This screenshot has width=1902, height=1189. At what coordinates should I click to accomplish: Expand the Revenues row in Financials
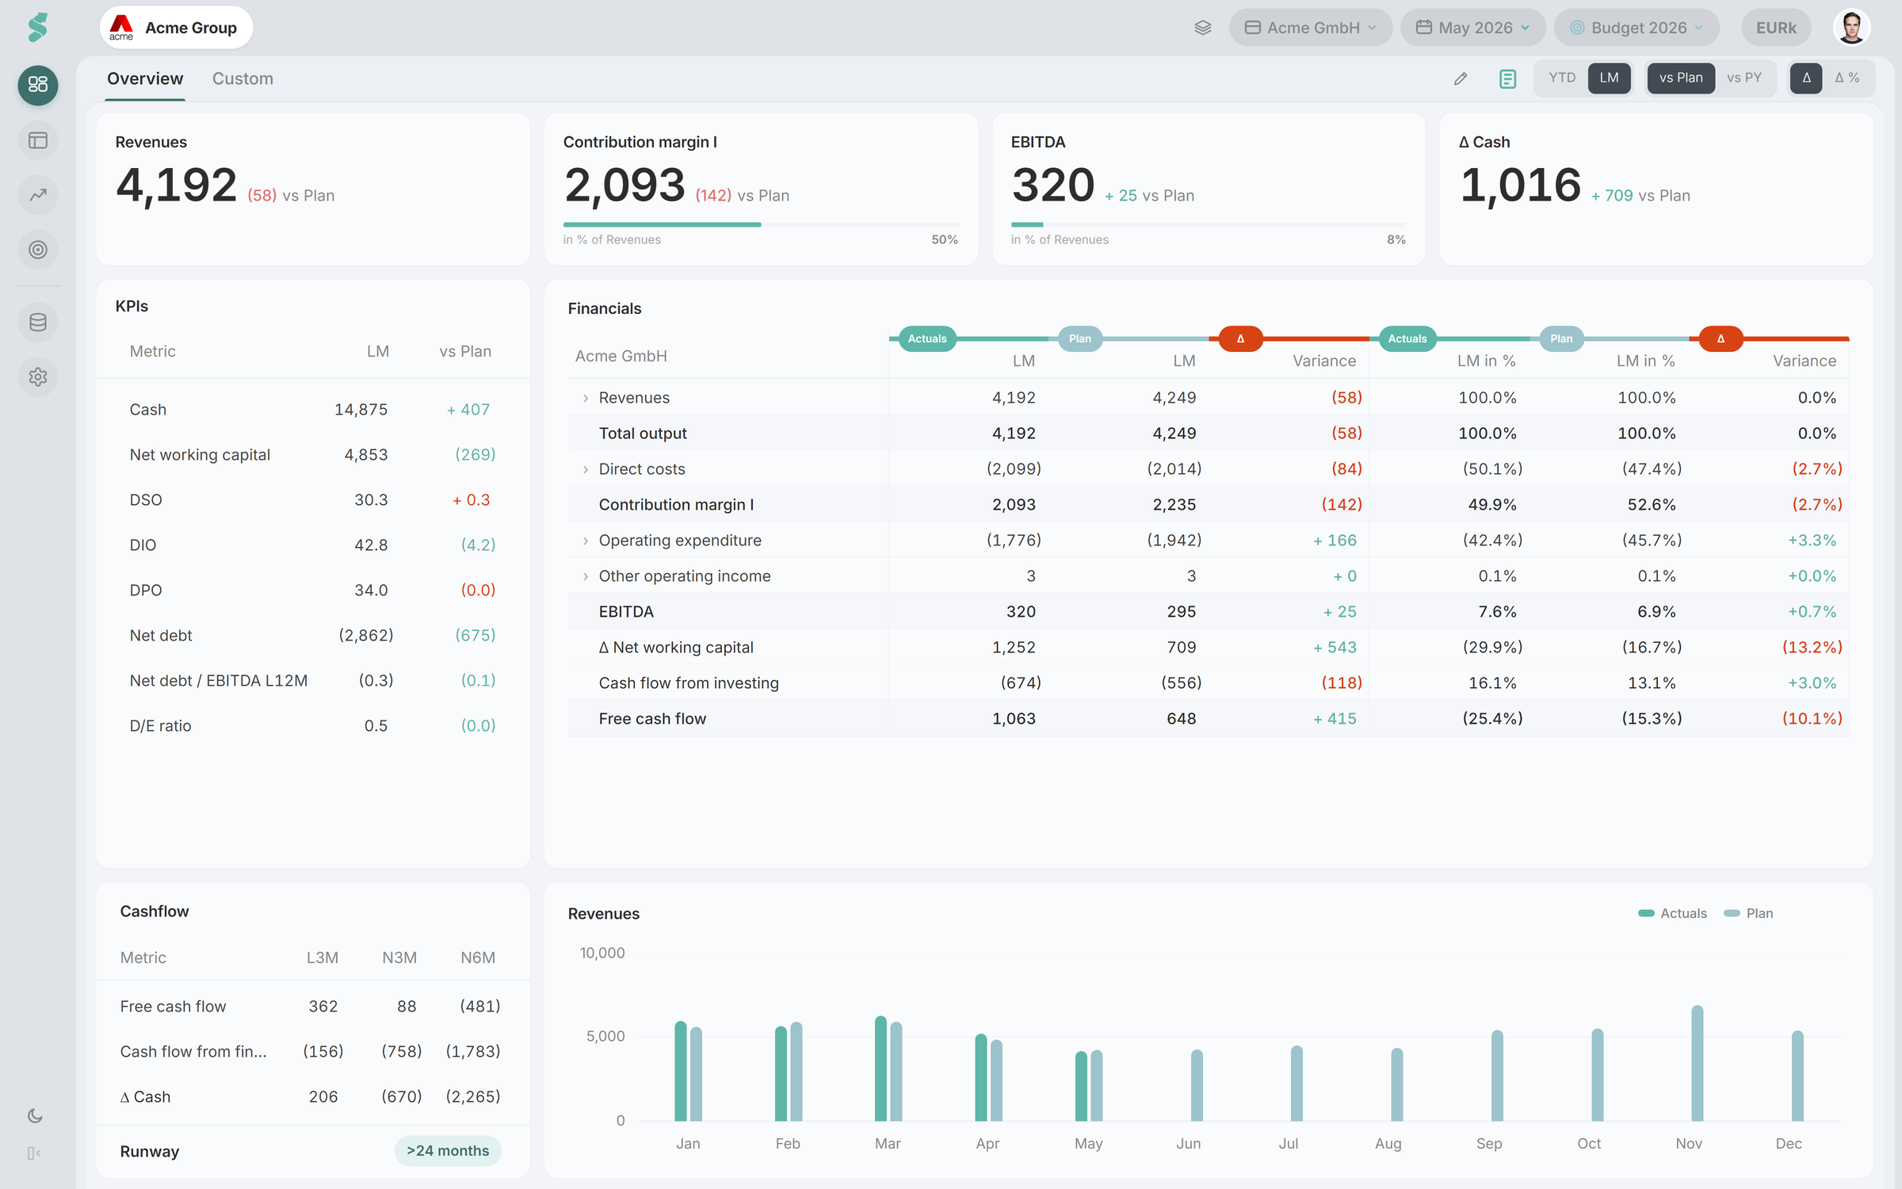[x=586, y=398]
